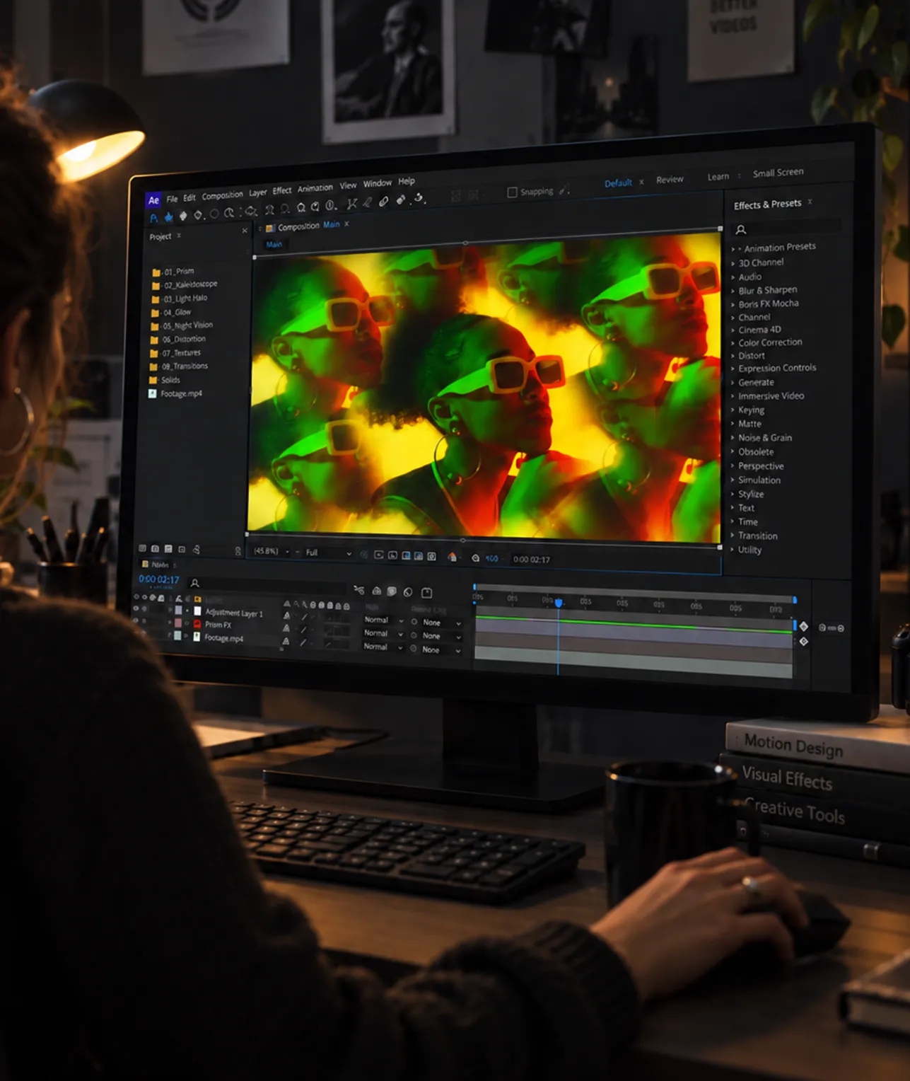The image size is (910, 1081).
Task: Open the Normal blend mode dropdown for Footage.mp4
Action: coord(383,647)
